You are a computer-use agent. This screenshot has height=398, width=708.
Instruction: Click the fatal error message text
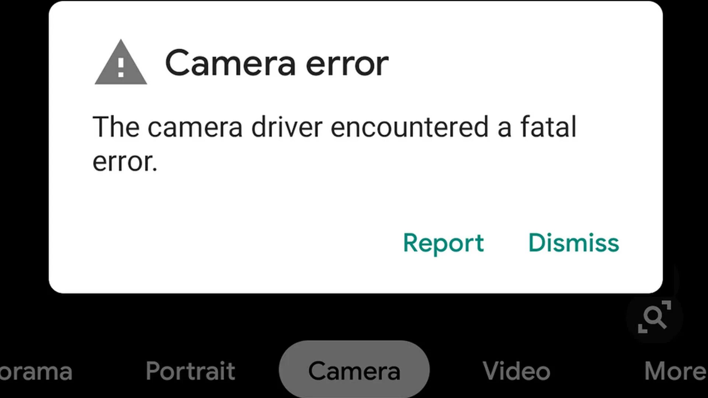coord(334,144)
